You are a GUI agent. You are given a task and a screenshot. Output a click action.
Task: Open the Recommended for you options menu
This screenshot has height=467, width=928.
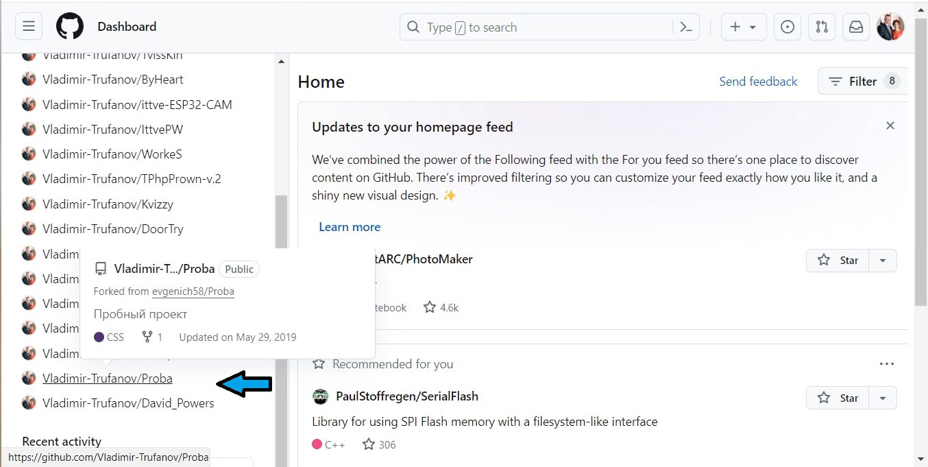click(x=886, y=364)
